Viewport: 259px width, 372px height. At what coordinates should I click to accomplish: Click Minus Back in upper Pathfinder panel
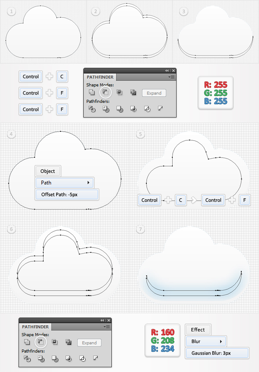click(x=161, y=108)
